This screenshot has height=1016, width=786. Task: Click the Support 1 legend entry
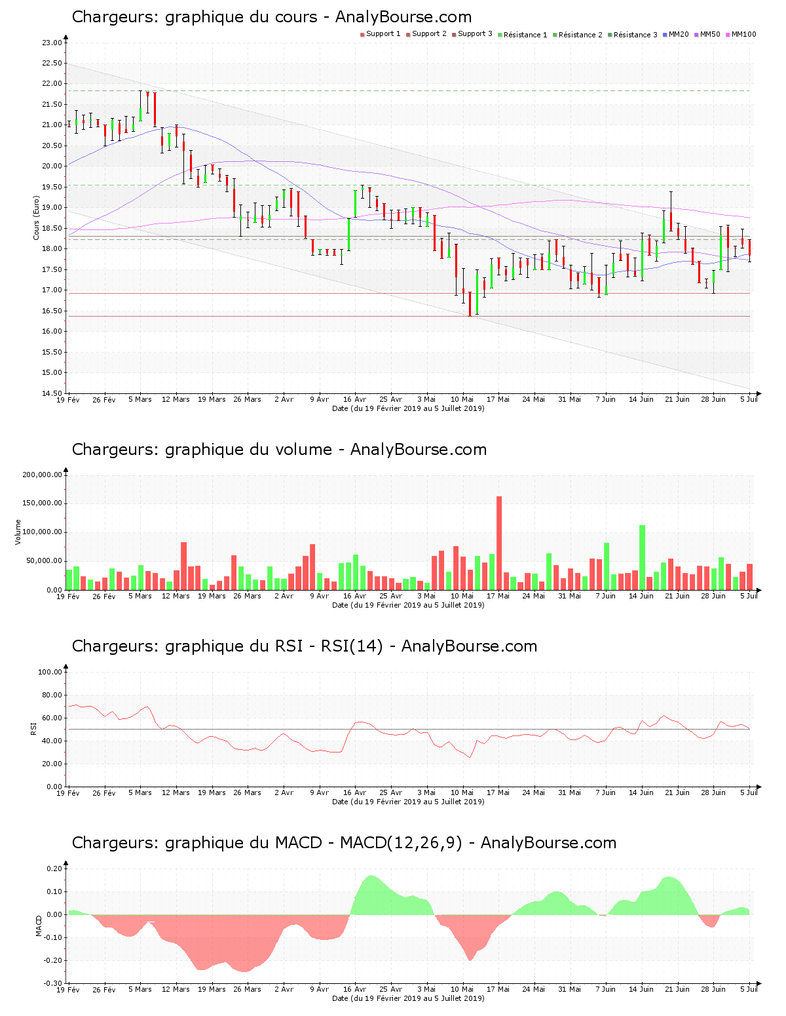pyautogui.click(x=381, y=34)
